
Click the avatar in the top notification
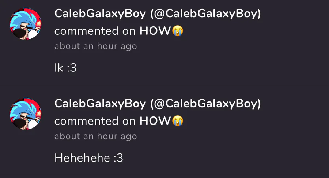coord(25,23)
